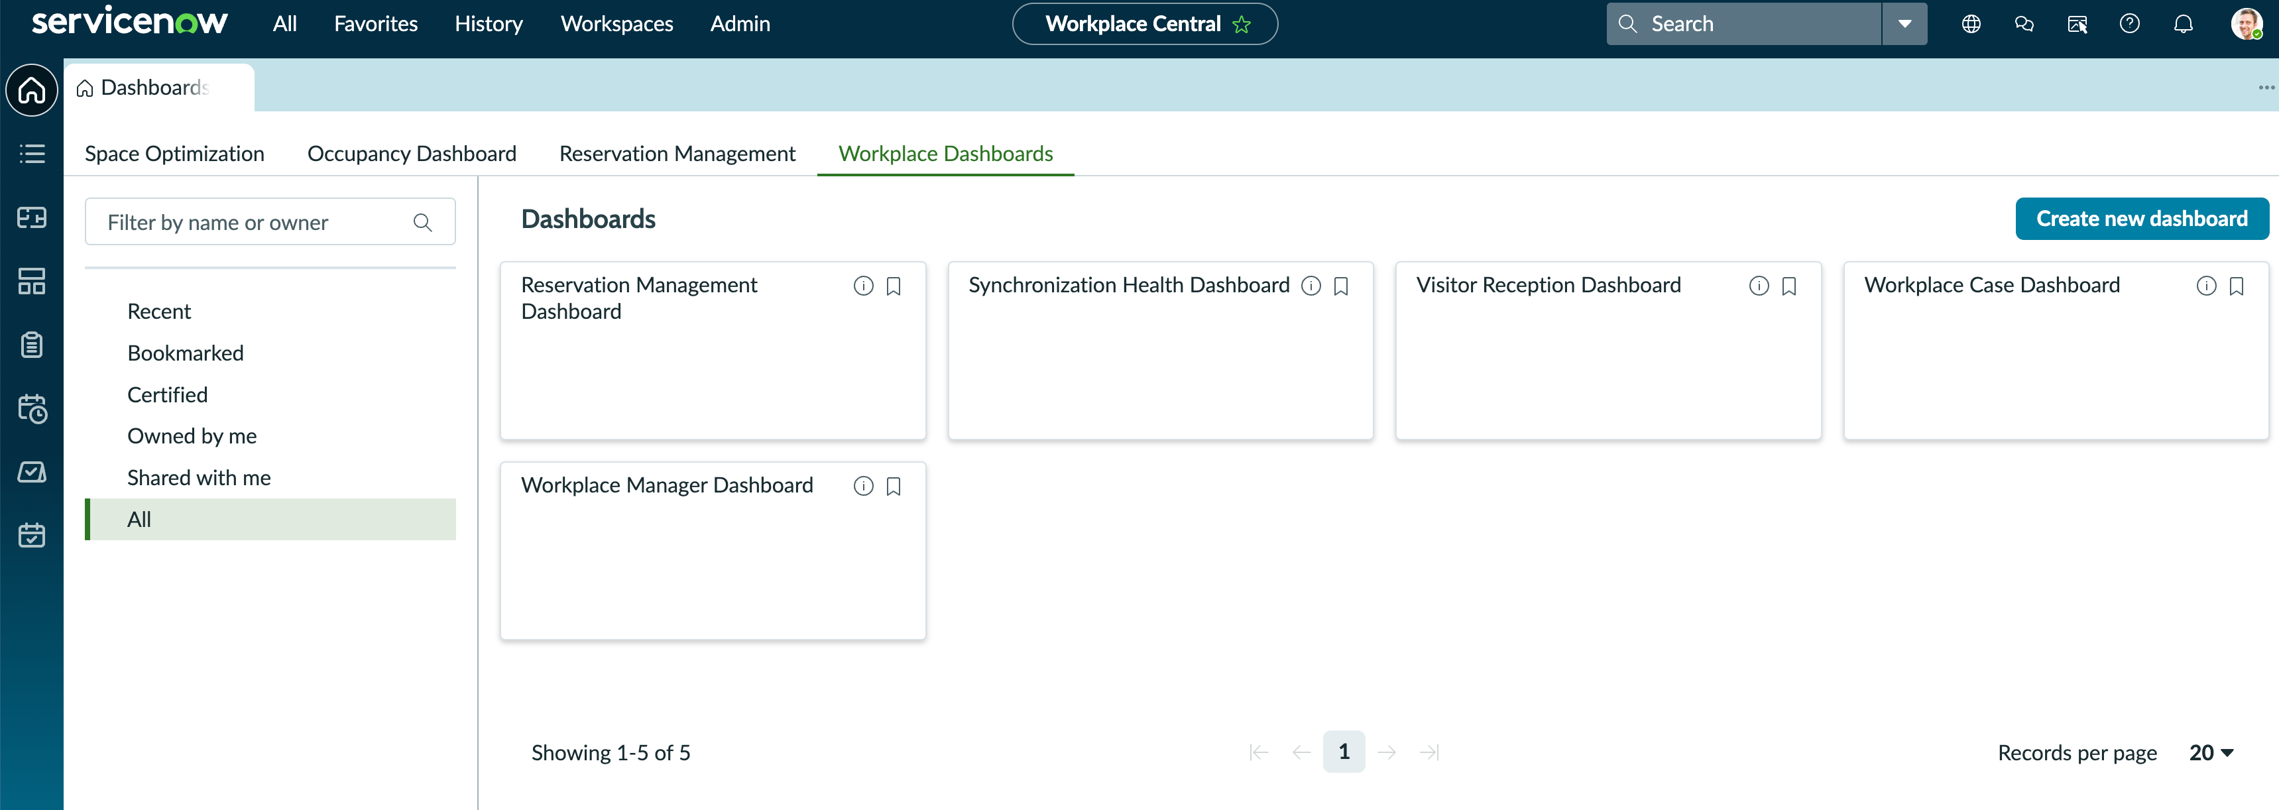Open the Favorites menu

click(x=376, y=24)
